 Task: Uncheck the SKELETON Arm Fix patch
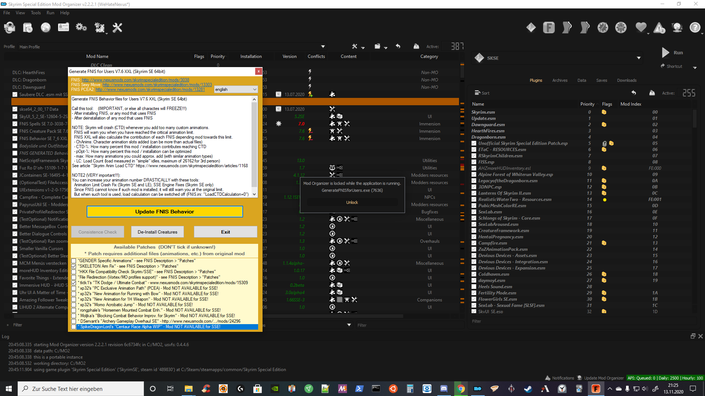coord(74,267)
